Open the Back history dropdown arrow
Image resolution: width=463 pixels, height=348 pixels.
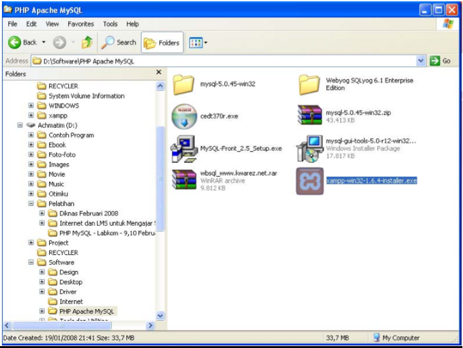tap(44, 43)
